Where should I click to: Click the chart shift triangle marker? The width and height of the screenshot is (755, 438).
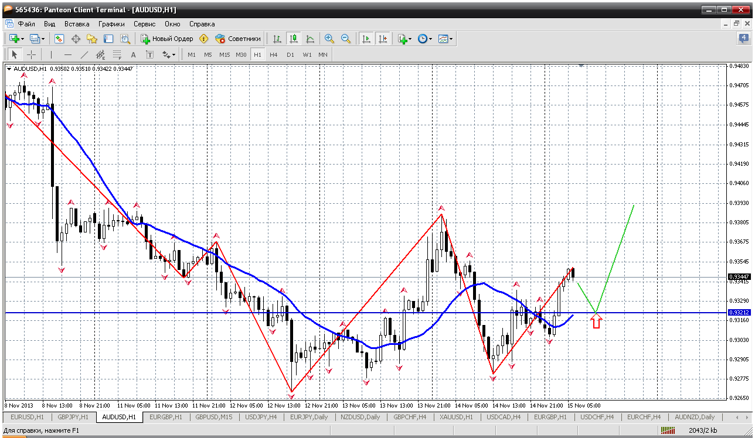pos(581,66)
